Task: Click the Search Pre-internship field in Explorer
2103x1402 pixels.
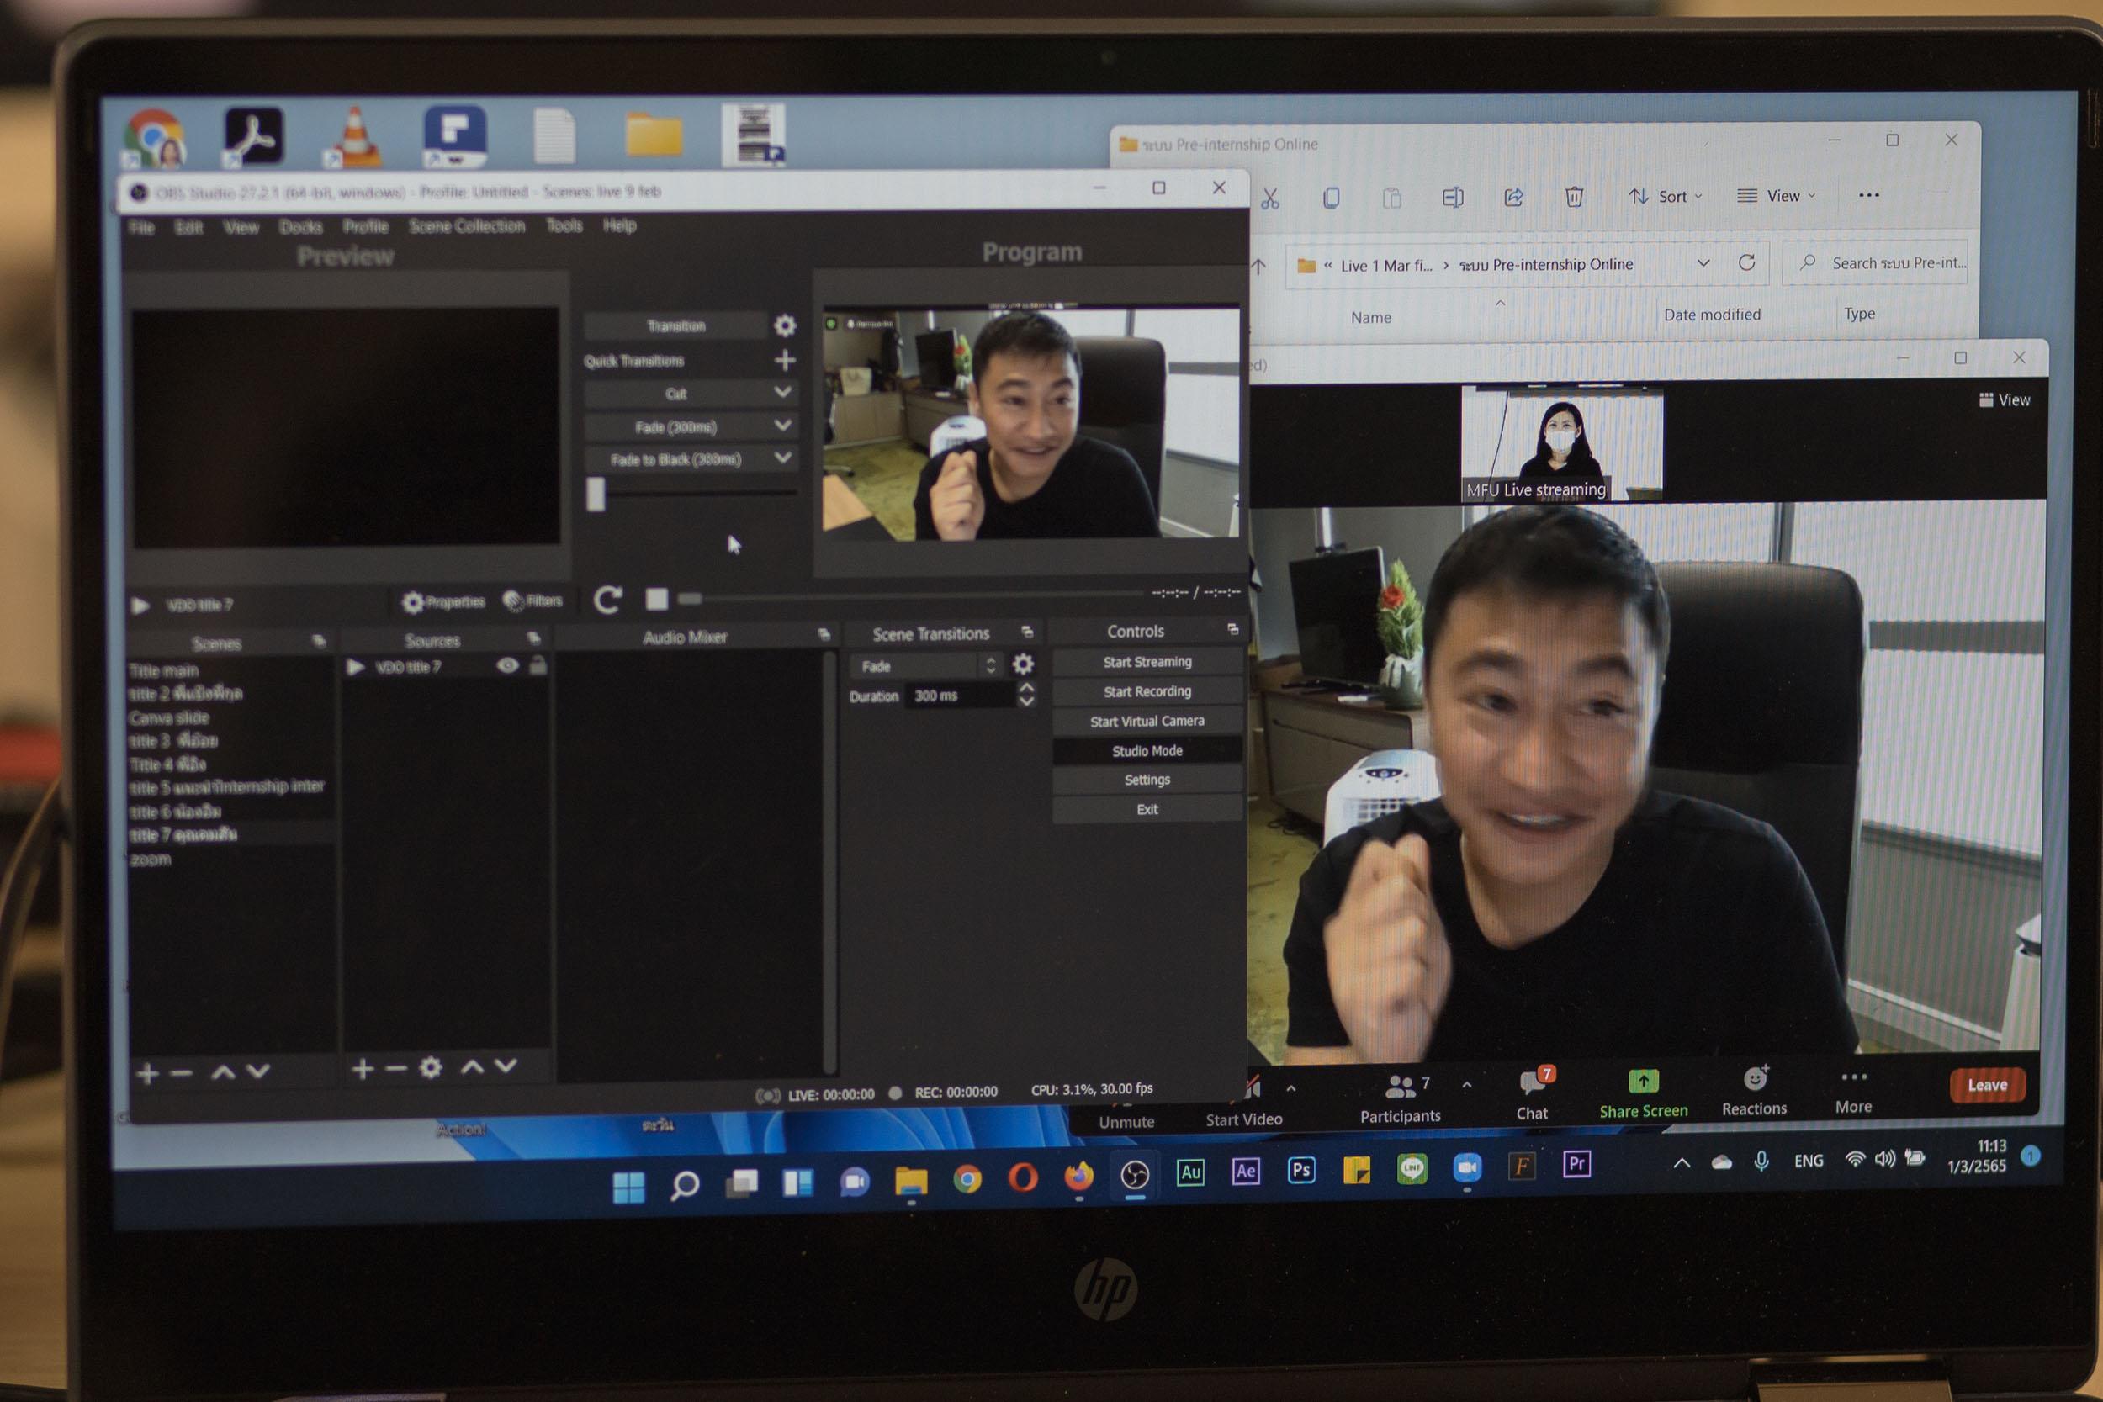Action: pyautogui.click(x=1876, y=263)
